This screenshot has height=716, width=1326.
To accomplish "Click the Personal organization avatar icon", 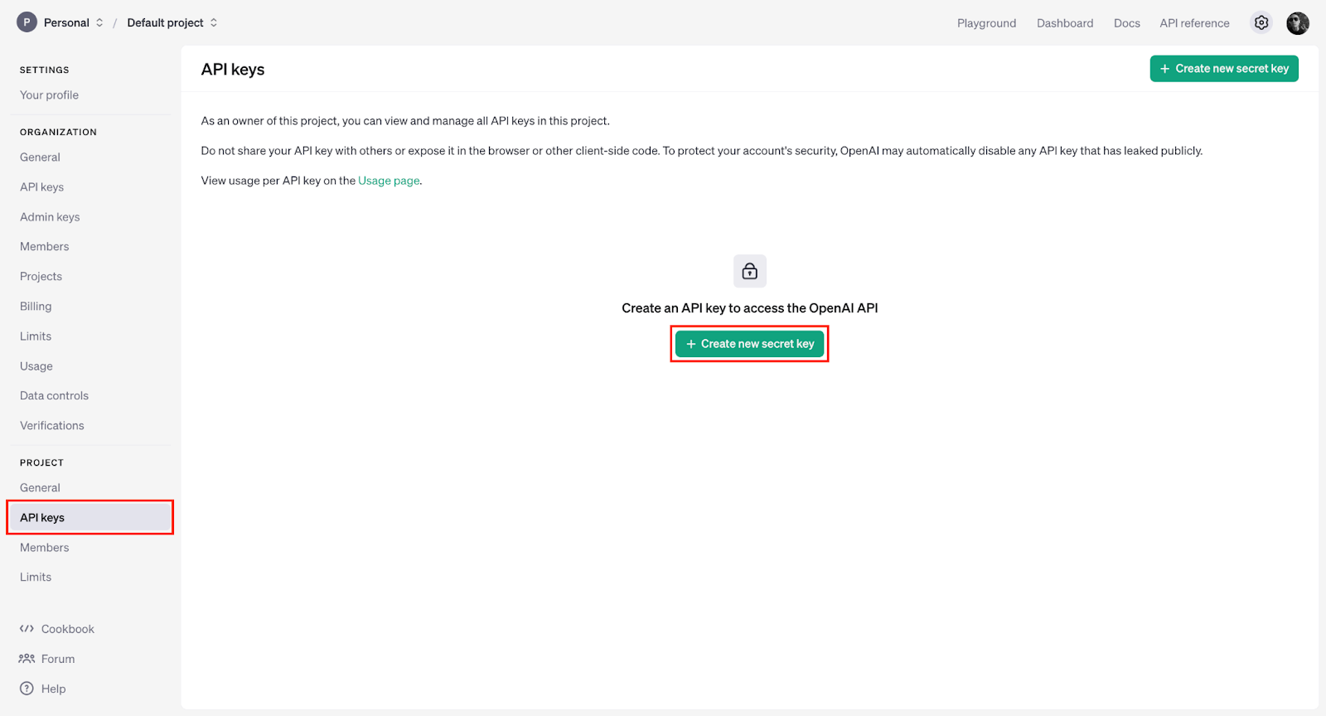I will pos(27,22).
